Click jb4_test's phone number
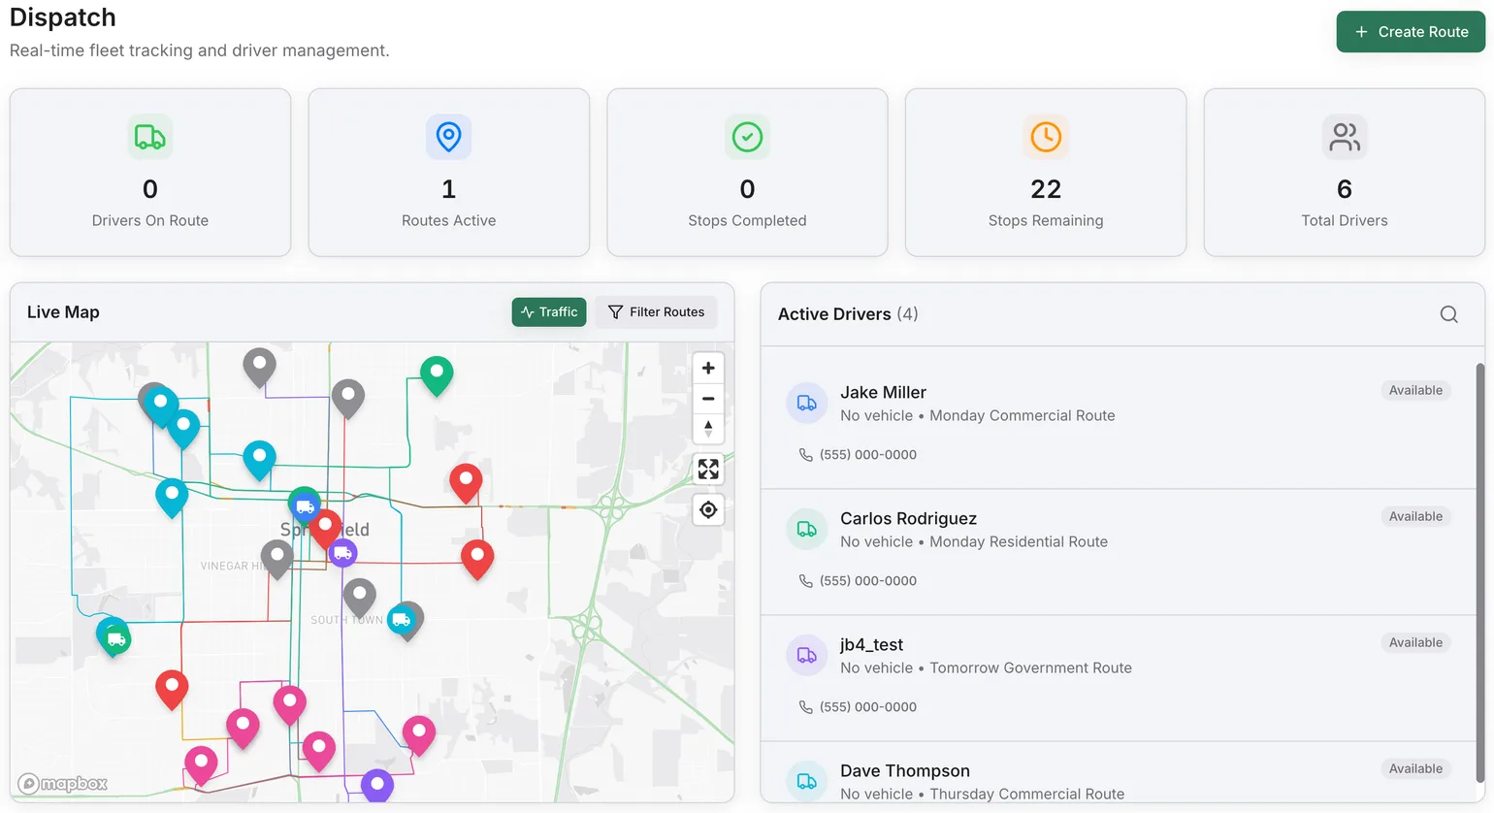Viewport: 1494px width, 813px height. [x=868, y=707]
